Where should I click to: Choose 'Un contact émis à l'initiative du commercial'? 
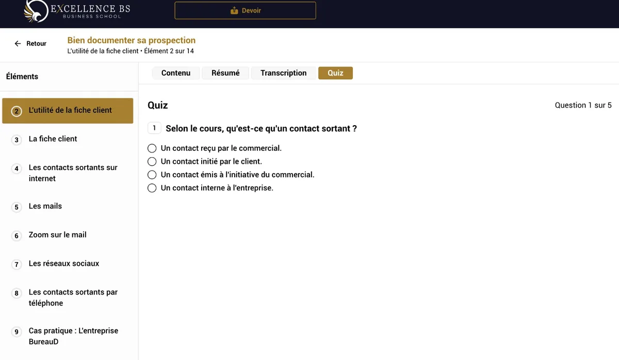152,175
